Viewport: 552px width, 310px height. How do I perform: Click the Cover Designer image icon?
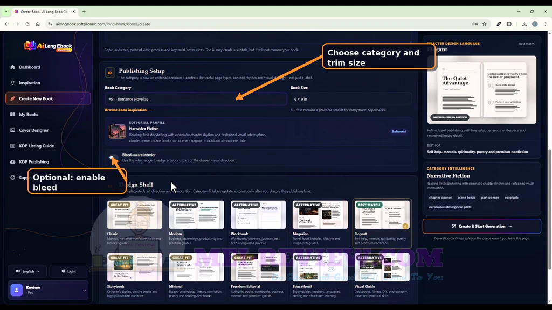[x=13, y=130]
